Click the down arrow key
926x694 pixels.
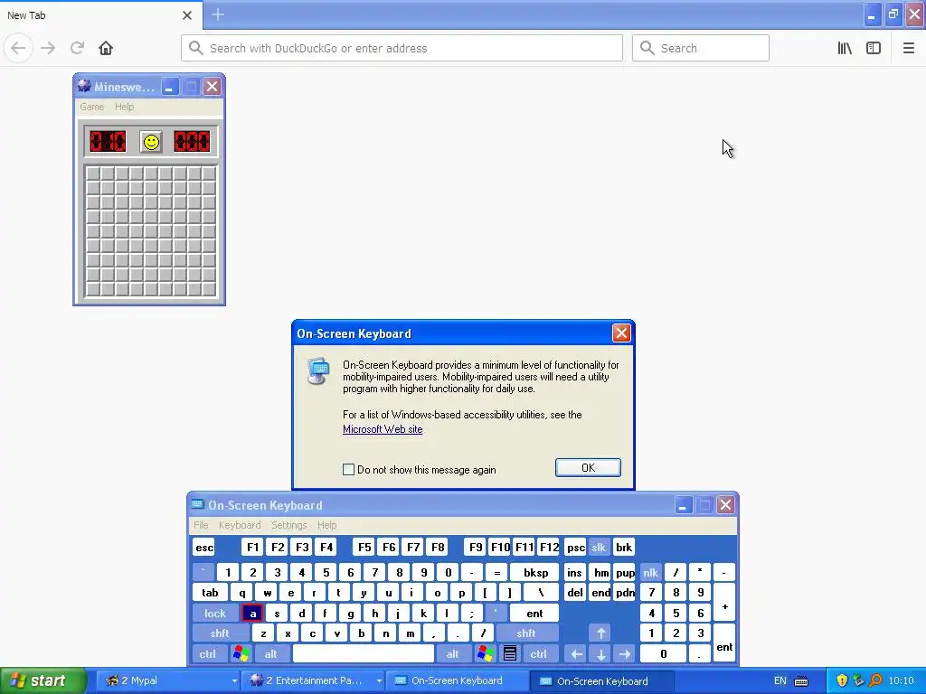(x=600, y=654)
